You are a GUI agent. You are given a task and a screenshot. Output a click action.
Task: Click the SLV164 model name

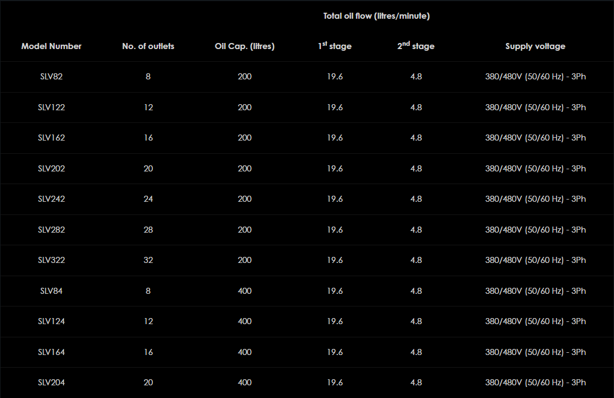click(x=51, y=352)
